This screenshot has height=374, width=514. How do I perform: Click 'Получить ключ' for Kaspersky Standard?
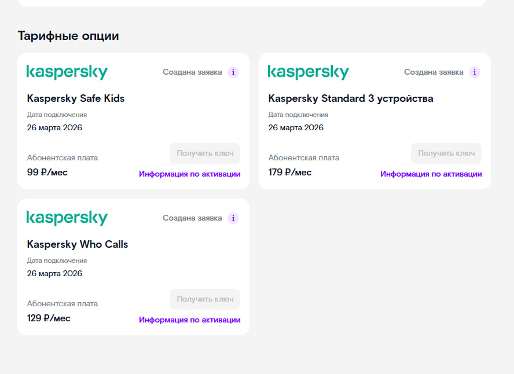tap(446, 153)
